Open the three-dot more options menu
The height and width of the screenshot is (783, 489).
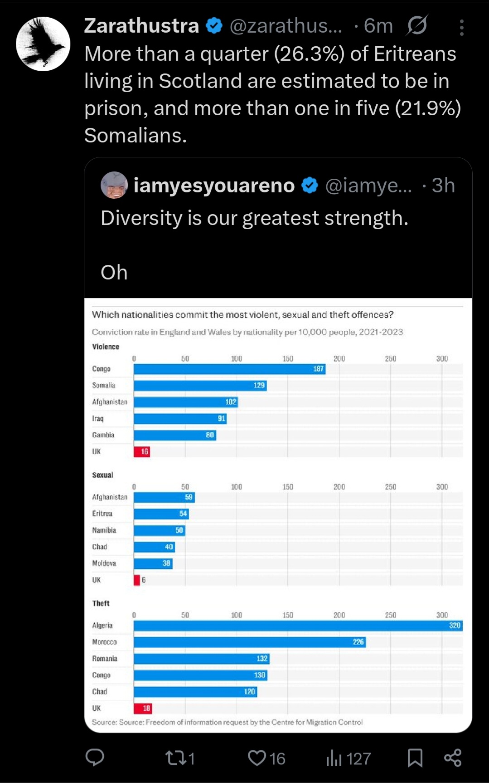tap(461, 27)
